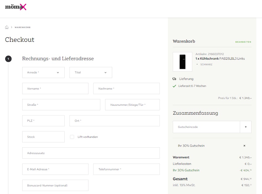Open the Anrede dropdown
The width and height of the screenshot is (262, 194).
[x=43, y=73]
